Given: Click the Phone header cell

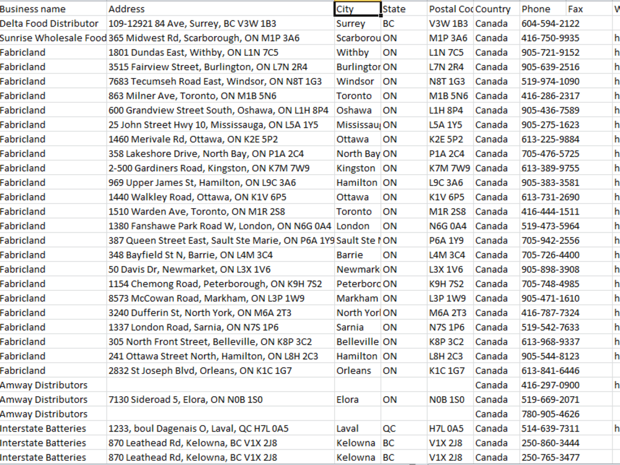Looking at the screenshot, I should 543,9.
